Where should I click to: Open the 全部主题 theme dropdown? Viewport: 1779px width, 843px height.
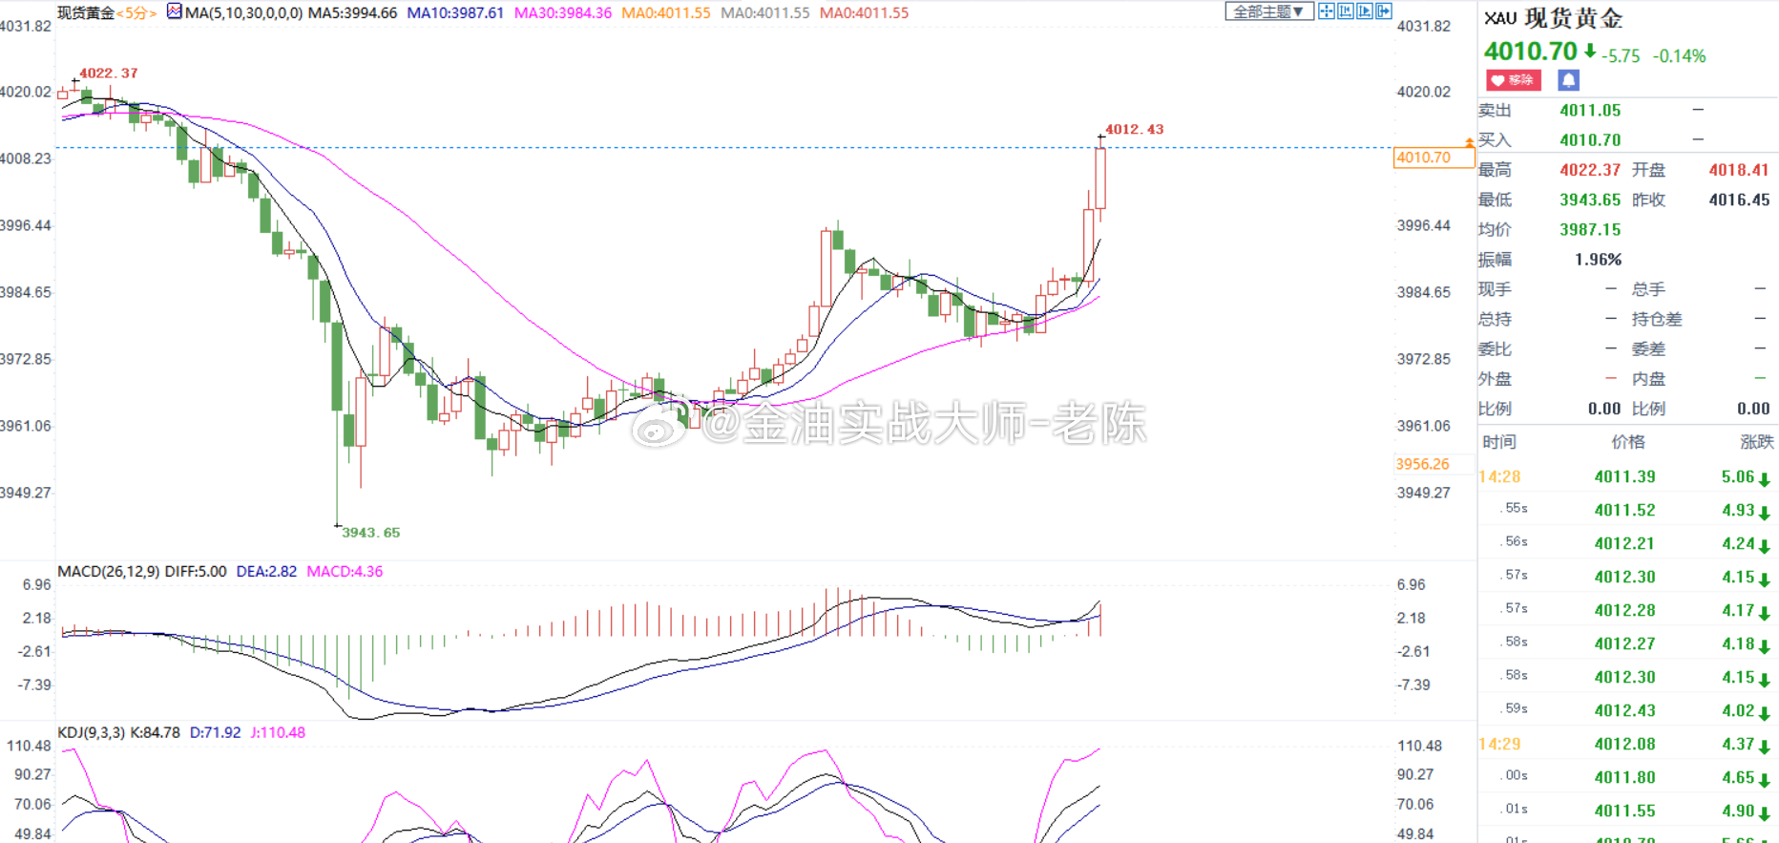tap(1268, 11)
